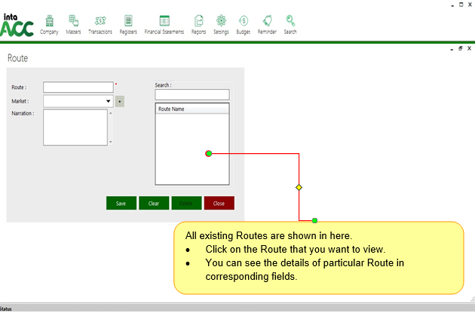Open the Reminder bell icon
The image size is (475, 313).
tap(267, 23)
